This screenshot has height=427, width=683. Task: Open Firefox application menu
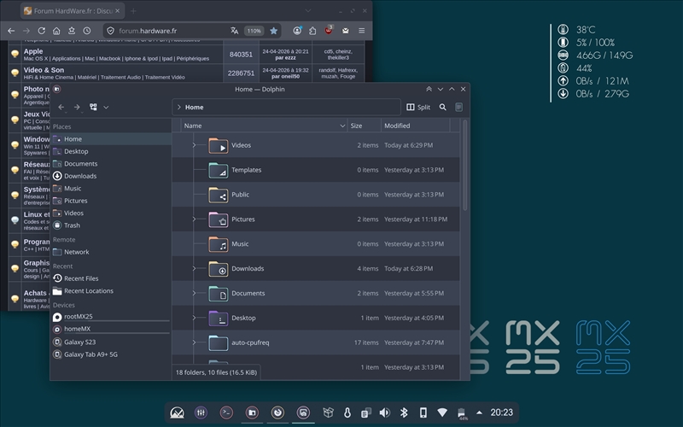[361, 31]
